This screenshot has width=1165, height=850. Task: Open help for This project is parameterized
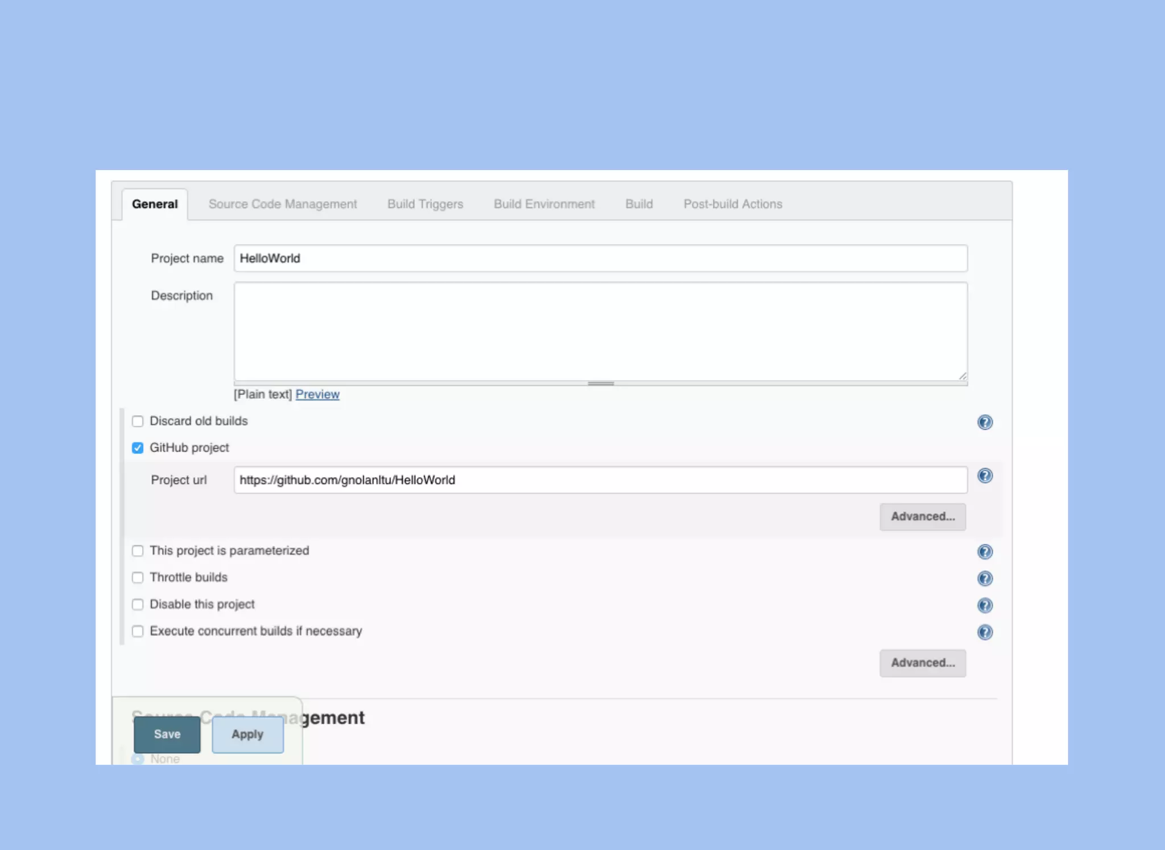[x=985, y=552]
